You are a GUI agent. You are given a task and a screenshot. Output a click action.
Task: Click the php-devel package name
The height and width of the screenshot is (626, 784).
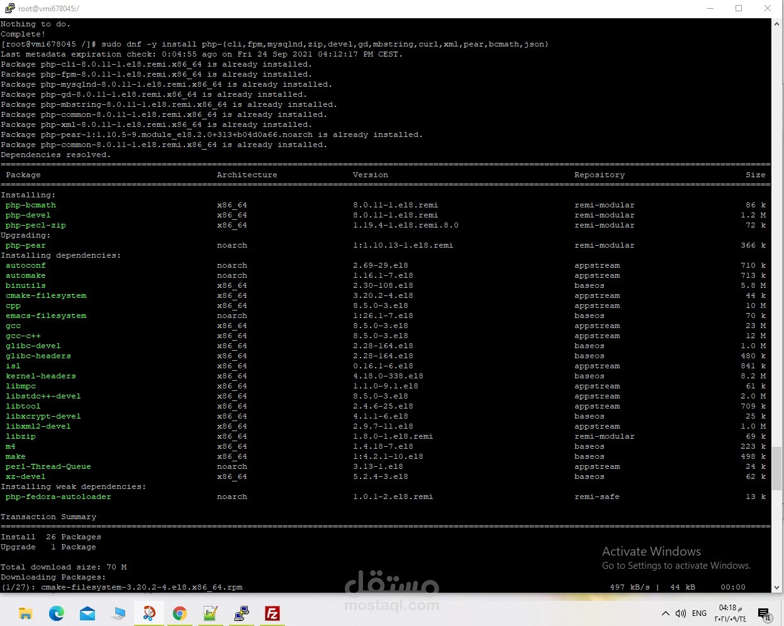pos(28,215)
